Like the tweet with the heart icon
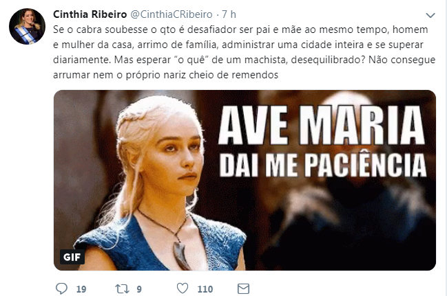 point(183,288)
